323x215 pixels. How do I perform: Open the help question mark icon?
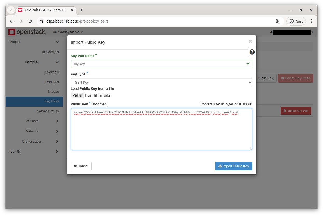[252, 52]
